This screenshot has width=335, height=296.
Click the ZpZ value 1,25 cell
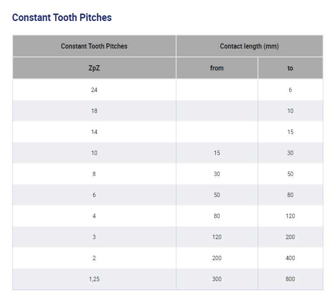pos(94,279)
